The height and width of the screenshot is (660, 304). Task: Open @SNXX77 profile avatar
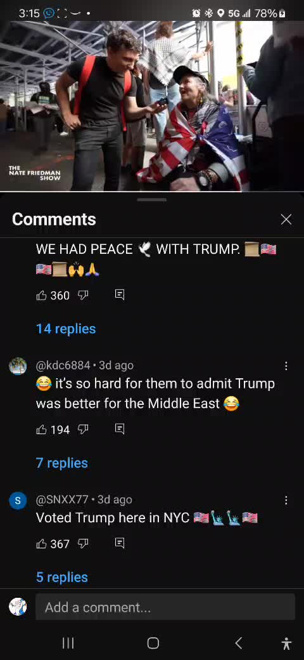[18, 500]
